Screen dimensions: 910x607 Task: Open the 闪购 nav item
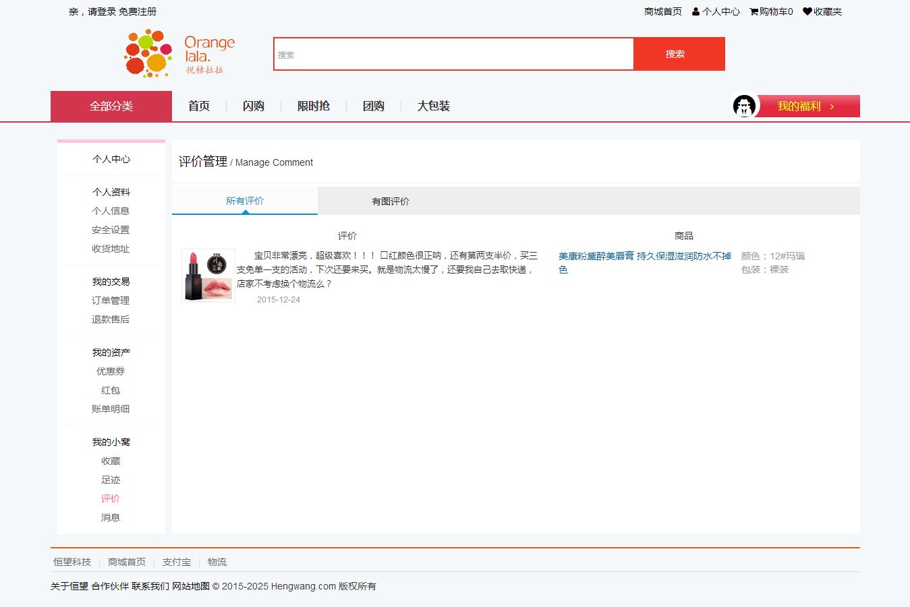[x=254, y=106]
